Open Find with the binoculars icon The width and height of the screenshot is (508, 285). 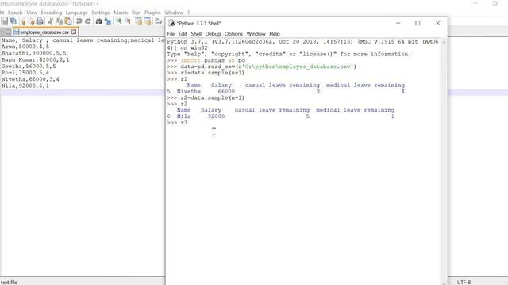click(98, 21)
